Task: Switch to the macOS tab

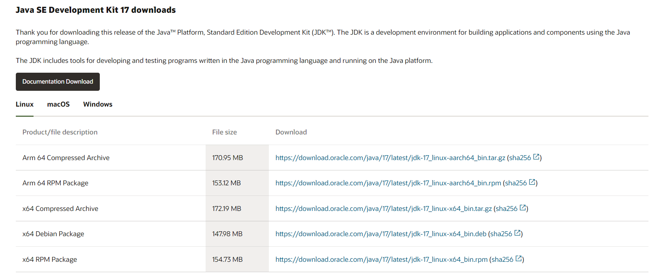Action: (58, 104)
